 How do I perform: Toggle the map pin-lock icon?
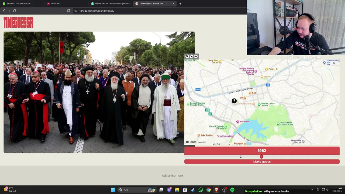click(196, 56)
